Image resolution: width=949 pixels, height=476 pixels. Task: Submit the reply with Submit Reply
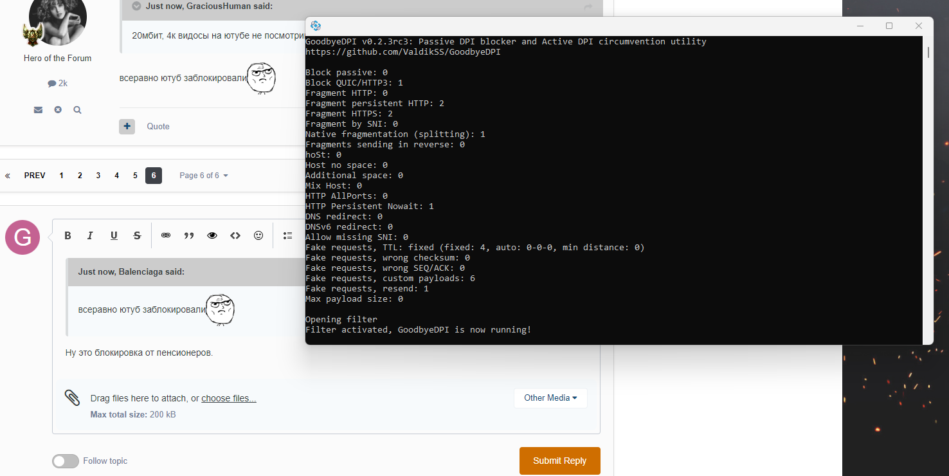(x=559, y=461)
